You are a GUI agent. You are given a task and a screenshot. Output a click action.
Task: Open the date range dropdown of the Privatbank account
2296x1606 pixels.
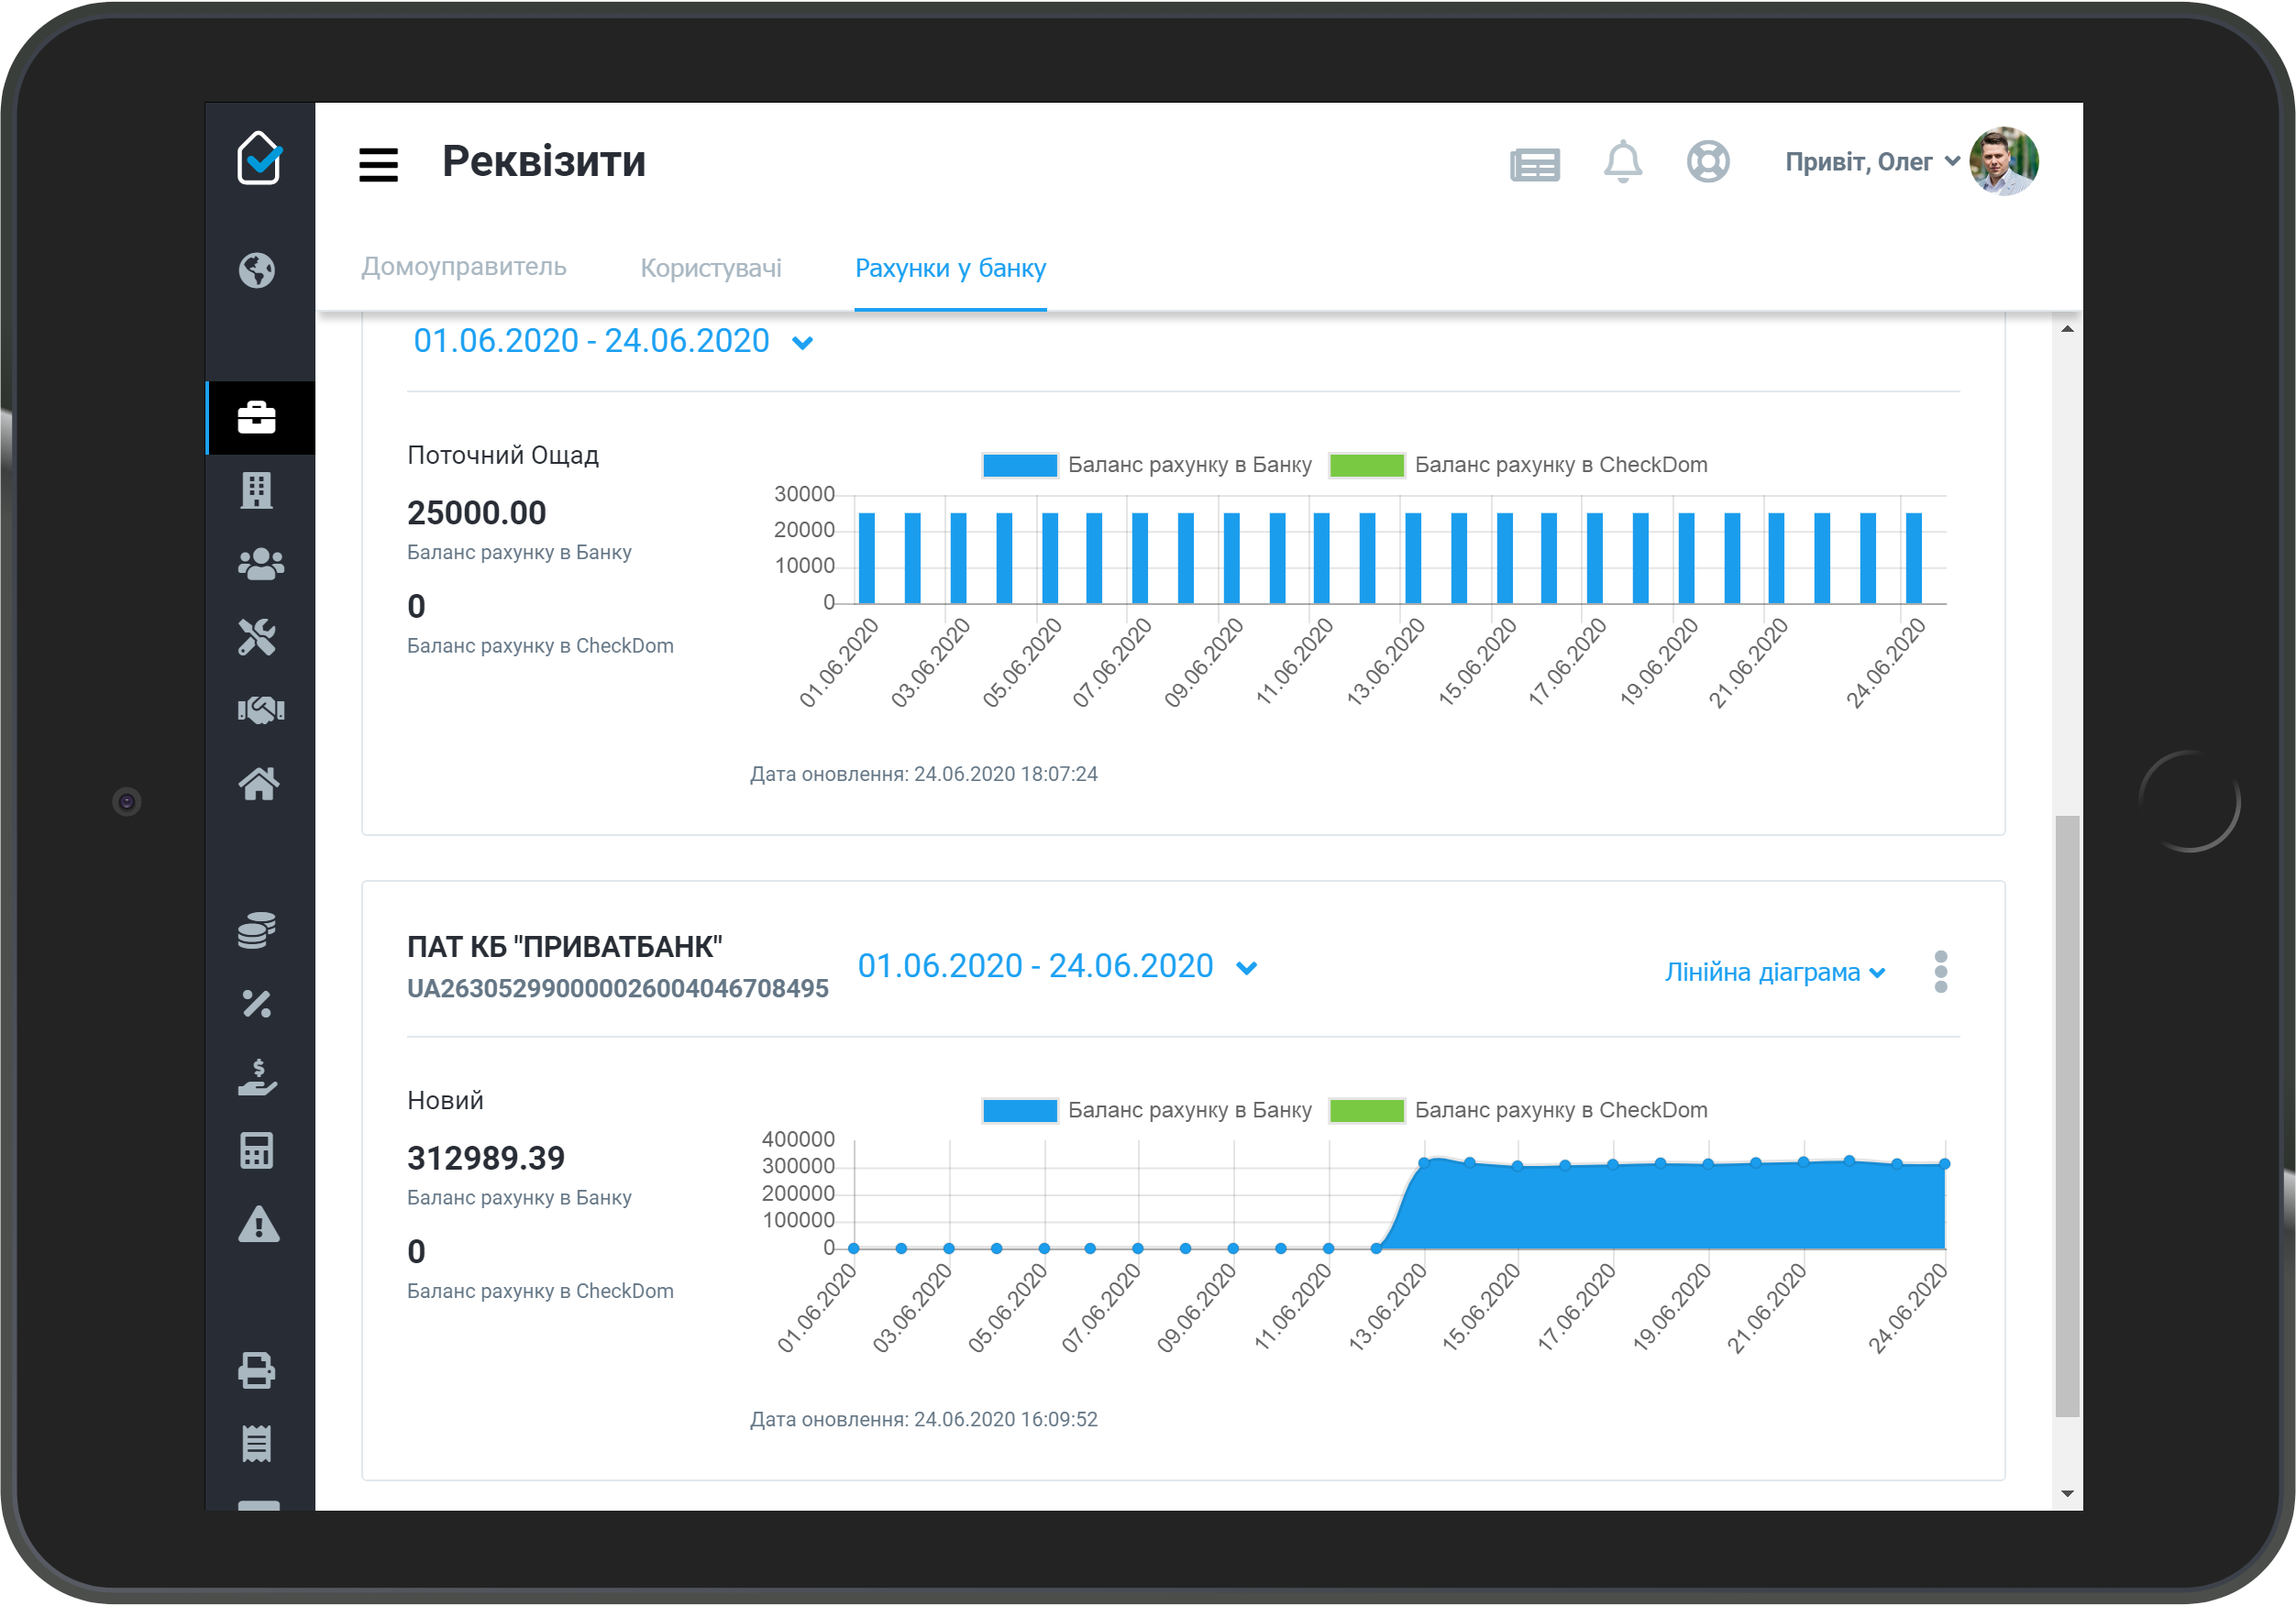pos(1058,966)
